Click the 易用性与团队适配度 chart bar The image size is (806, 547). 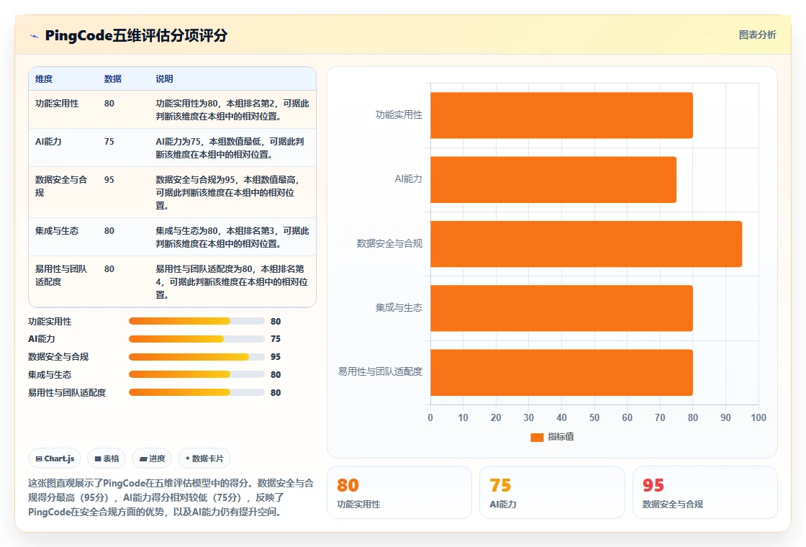coord(561,372)
